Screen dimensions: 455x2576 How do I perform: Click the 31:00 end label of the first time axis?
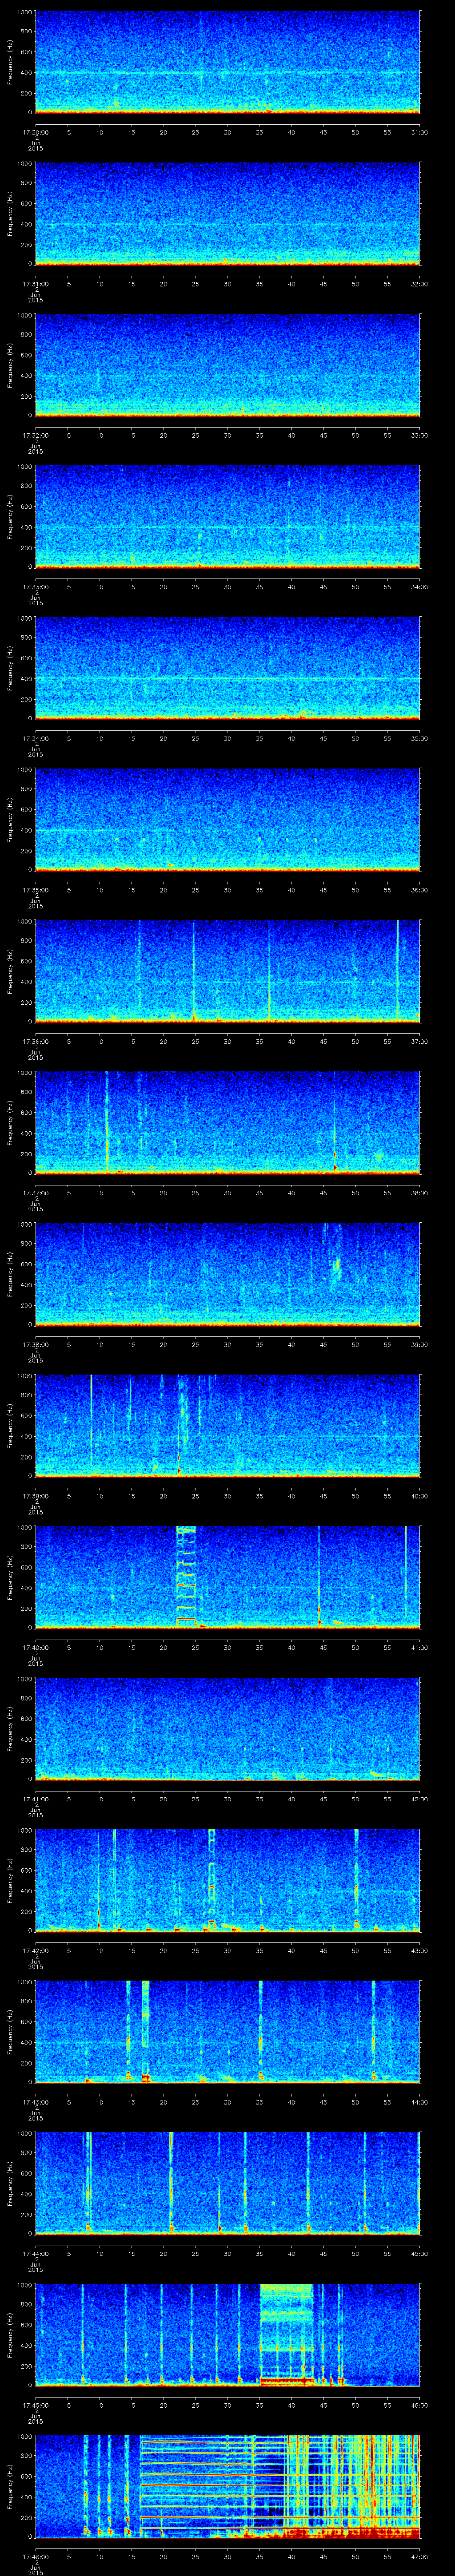click(419, 131)
